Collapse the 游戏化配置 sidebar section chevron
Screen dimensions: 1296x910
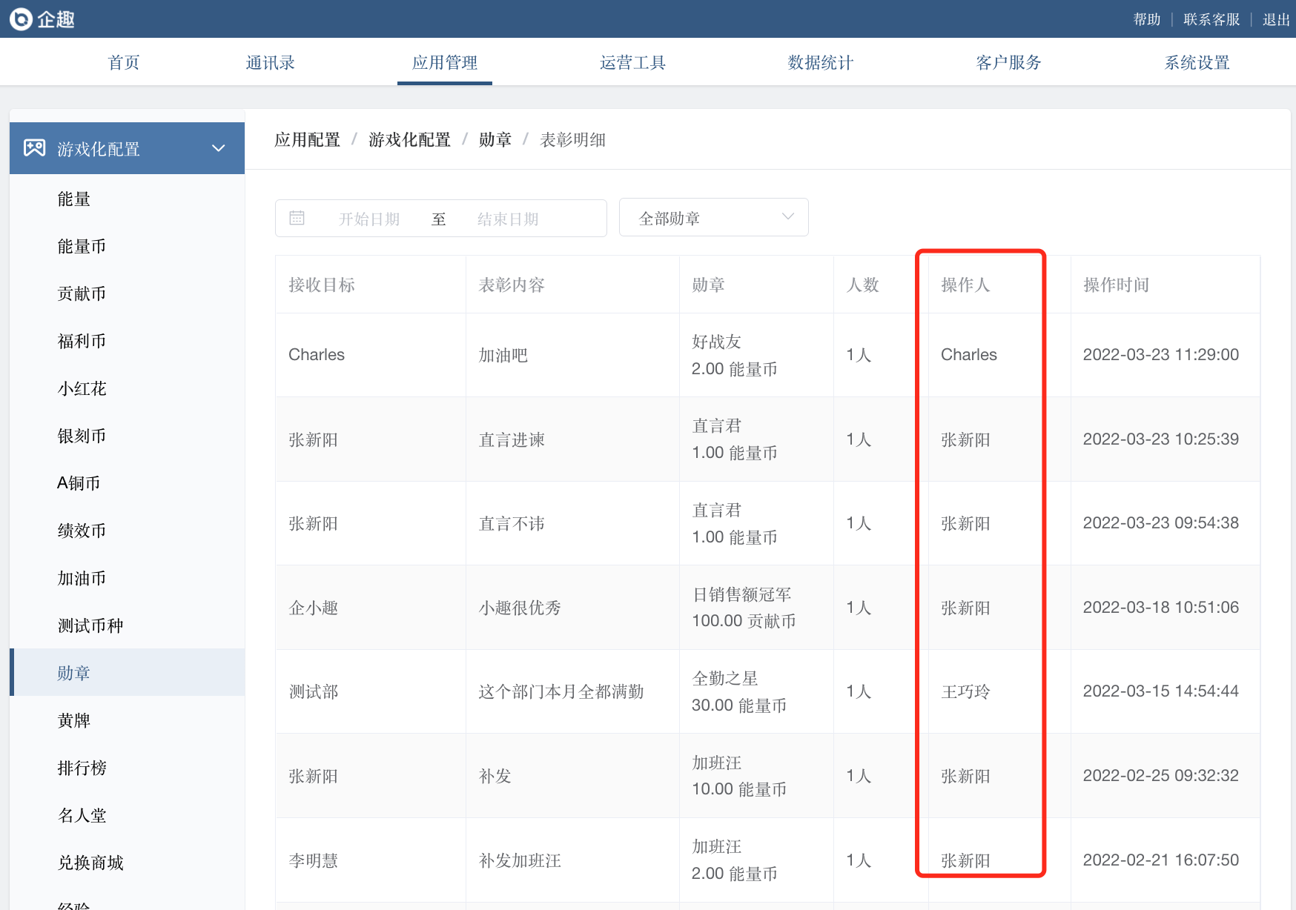click(x=219, y=148)
